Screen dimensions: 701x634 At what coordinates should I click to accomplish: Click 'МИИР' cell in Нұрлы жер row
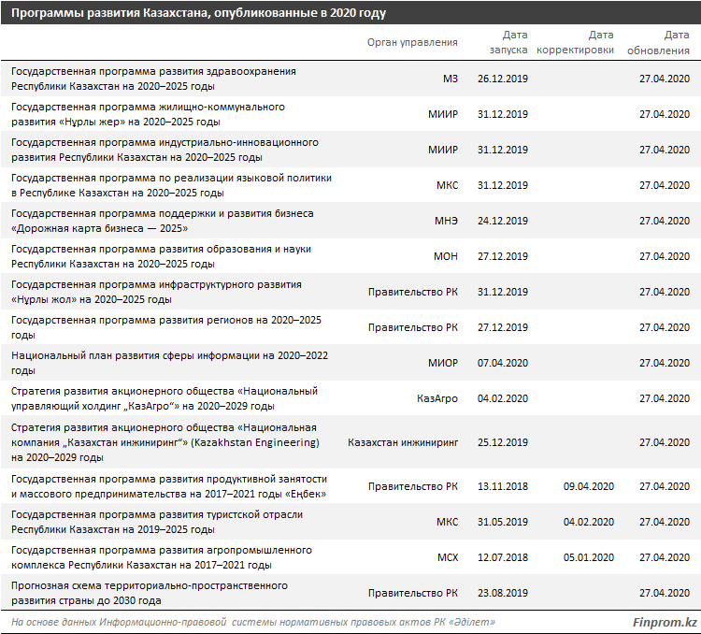click(x=443, y=114)
